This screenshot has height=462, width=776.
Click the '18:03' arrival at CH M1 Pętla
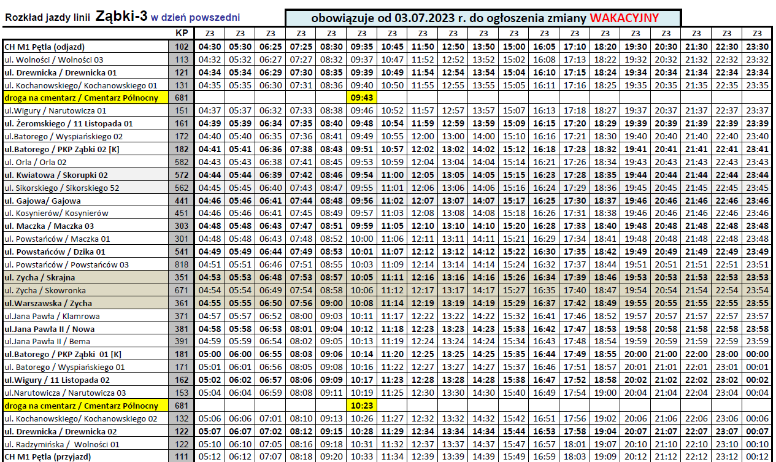pyautogui.click(x=575, y=456)
